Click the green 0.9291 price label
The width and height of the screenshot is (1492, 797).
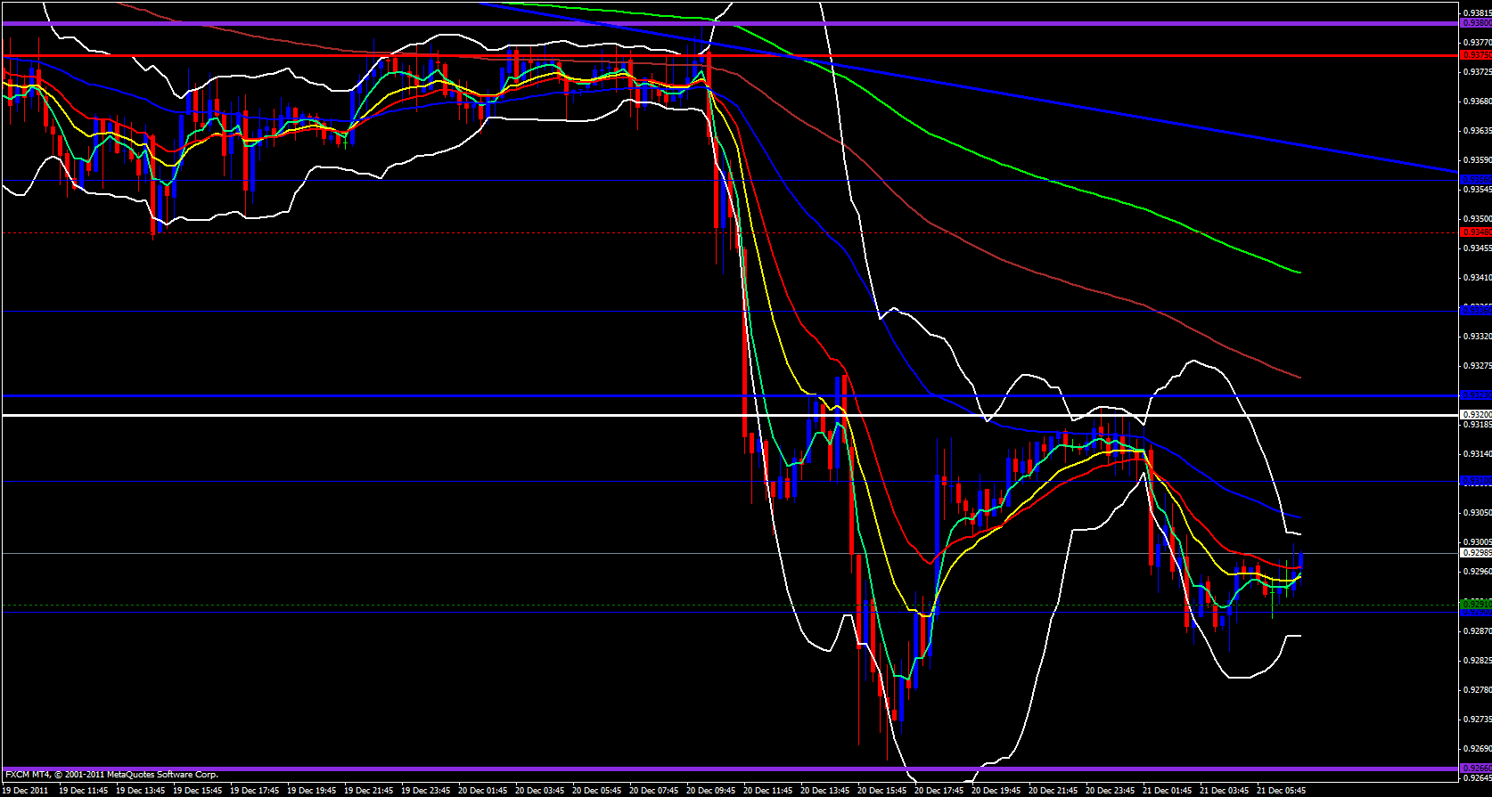point(1475,605)
